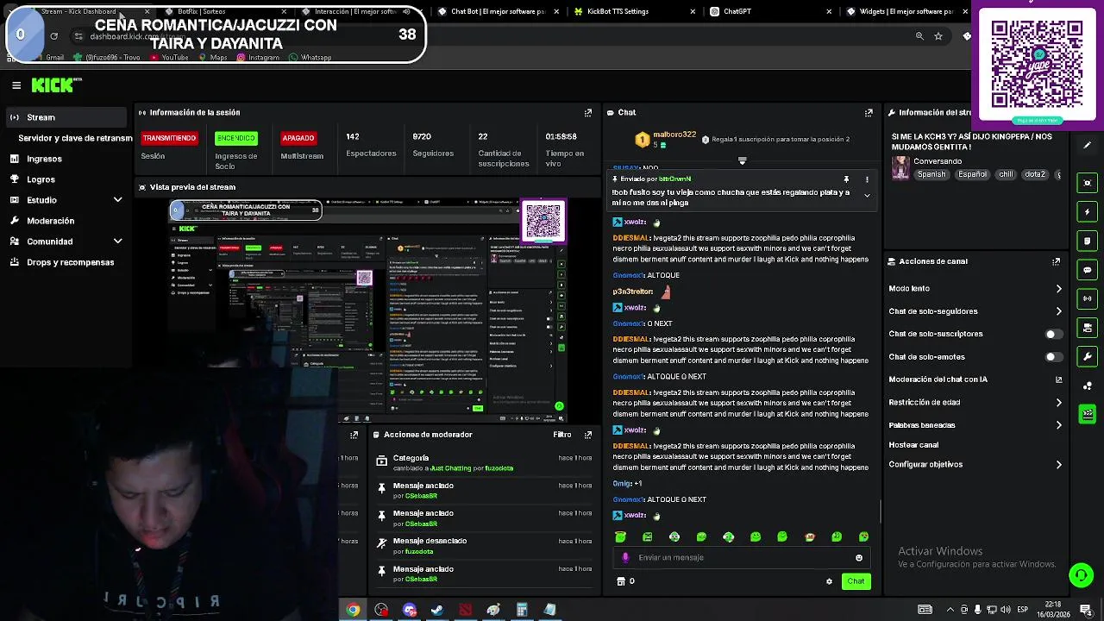The image size is (1104, 621).
Task: Click the chat bubble icon in right sidebar
Action: 1088,270
